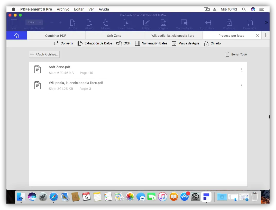Select the Convertir batch option
276x210 pixels.
(64, 43)
